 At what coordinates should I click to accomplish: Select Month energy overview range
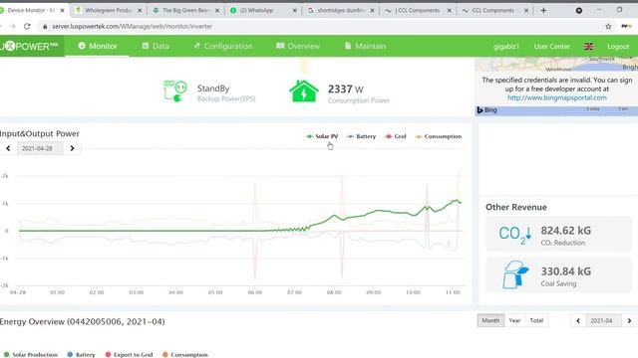(490, 320)
